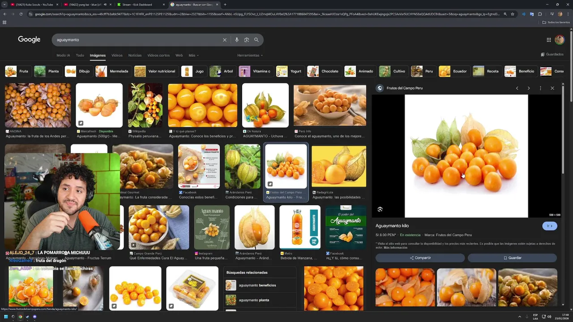Filter images by the Mermelada chip

pyautogui.click(x=113, y=71)
